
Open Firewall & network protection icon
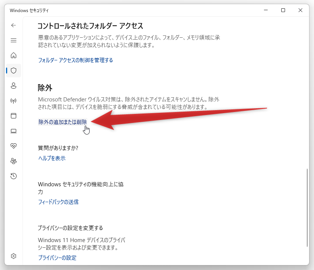[14, 101]
